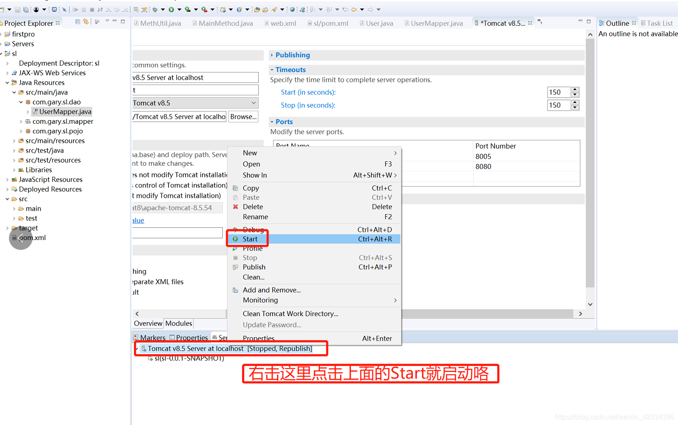Open Project Explorer view menu triangle
This screenshot has height=425, width=678.
[107, 21]
